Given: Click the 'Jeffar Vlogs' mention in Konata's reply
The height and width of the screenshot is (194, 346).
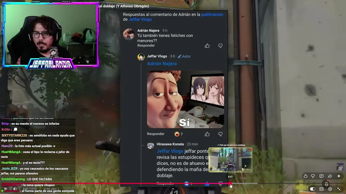Looking at the screenshot, I should tap(170, 151).
